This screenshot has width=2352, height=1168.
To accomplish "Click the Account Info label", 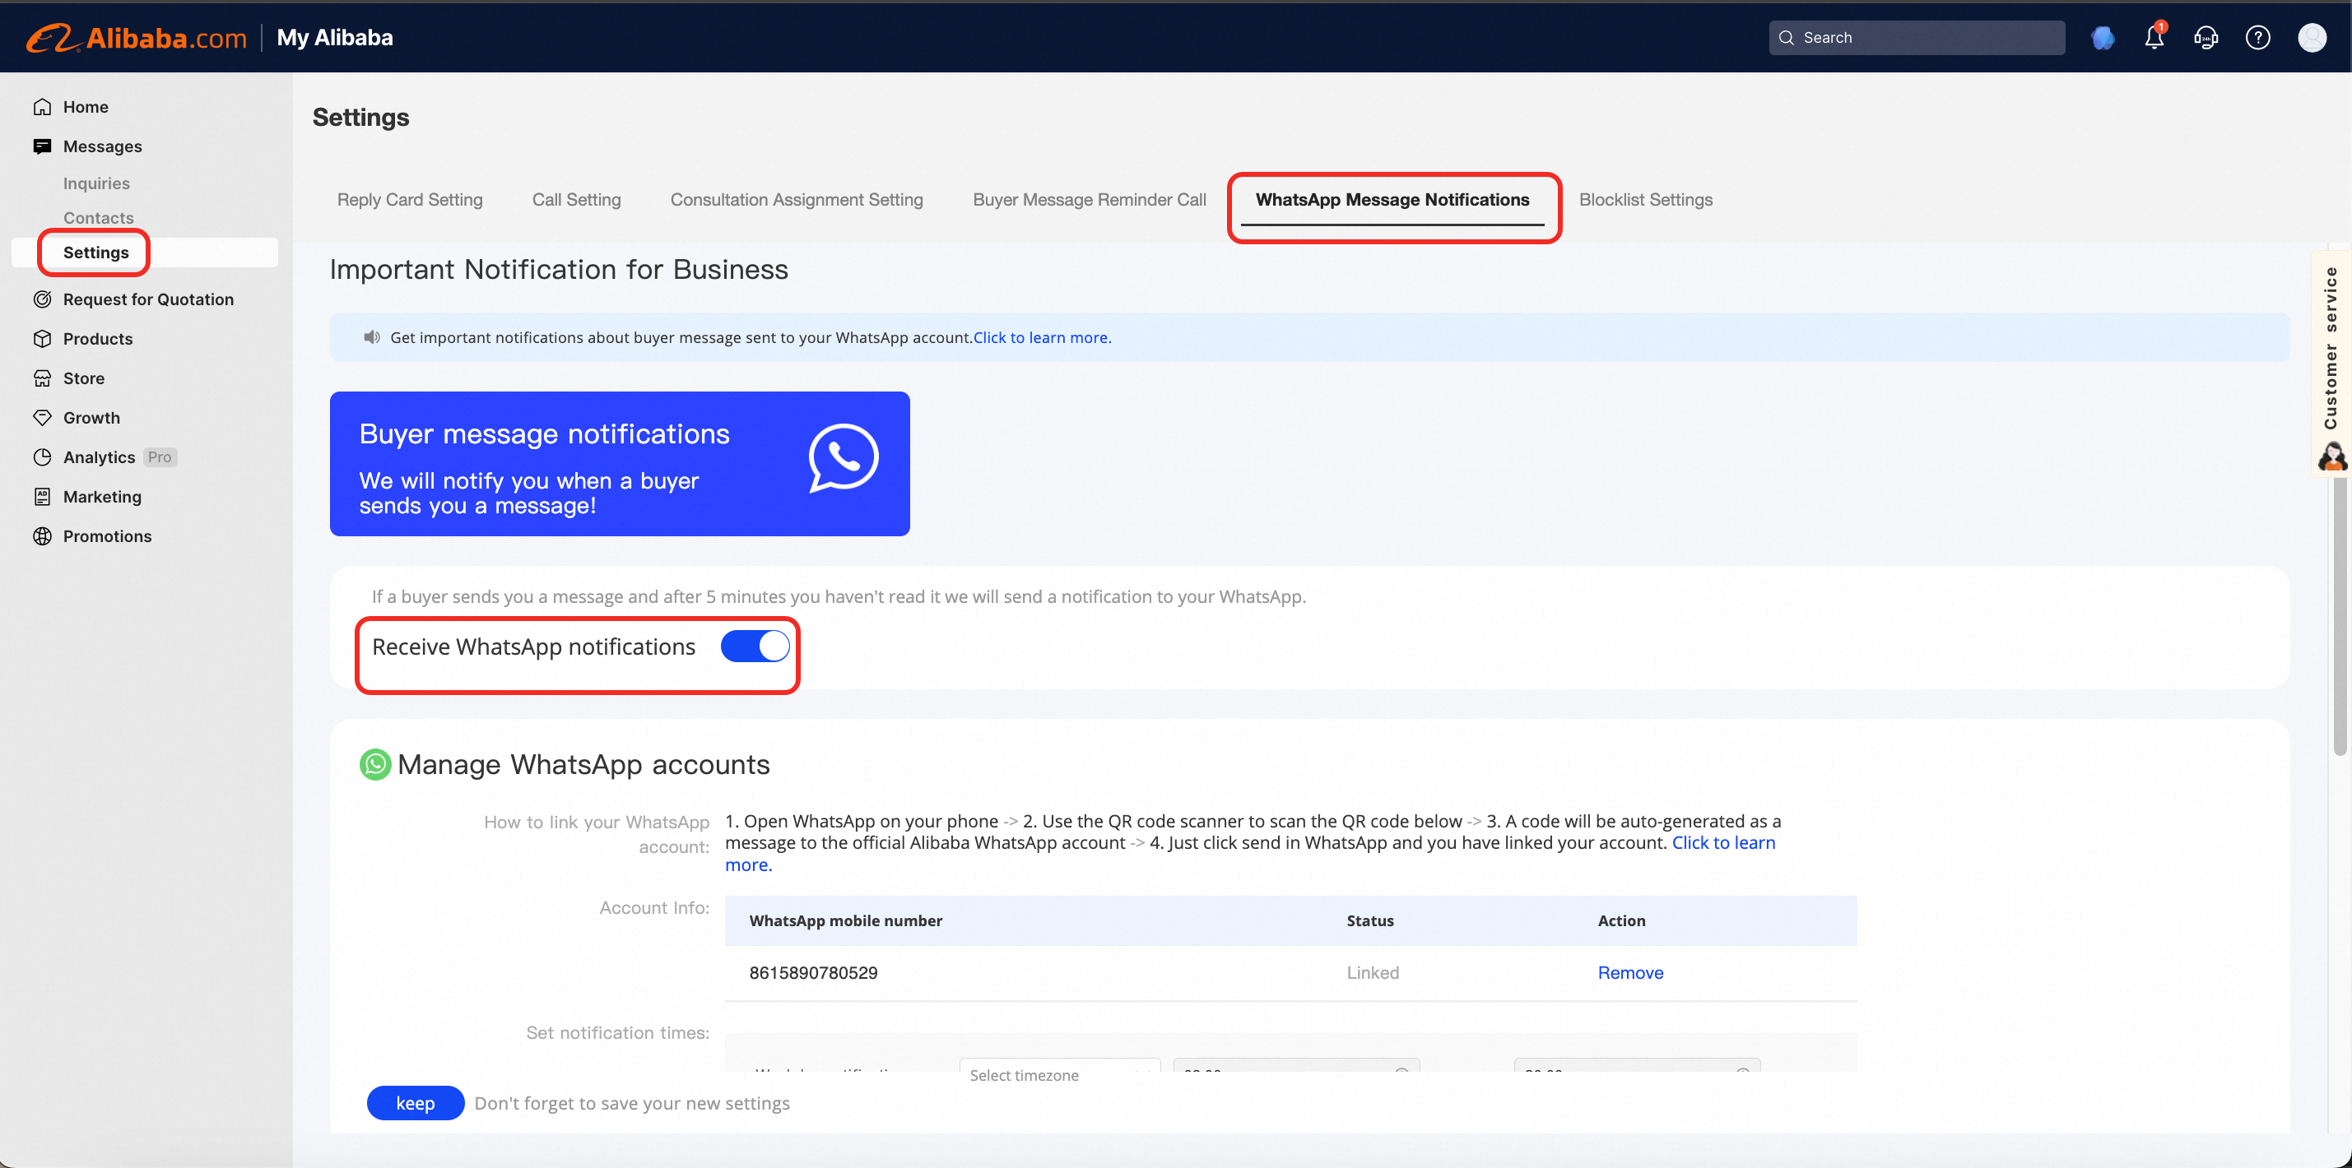I will 653,907.
